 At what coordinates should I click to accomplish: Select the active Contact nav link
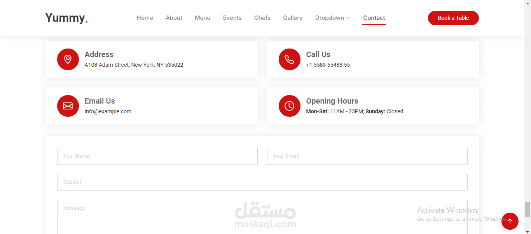click(x=374, y=18)
